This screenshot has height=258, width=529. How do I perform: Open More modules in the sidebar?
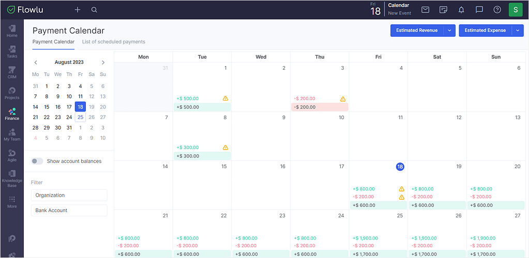click(12, 202)
